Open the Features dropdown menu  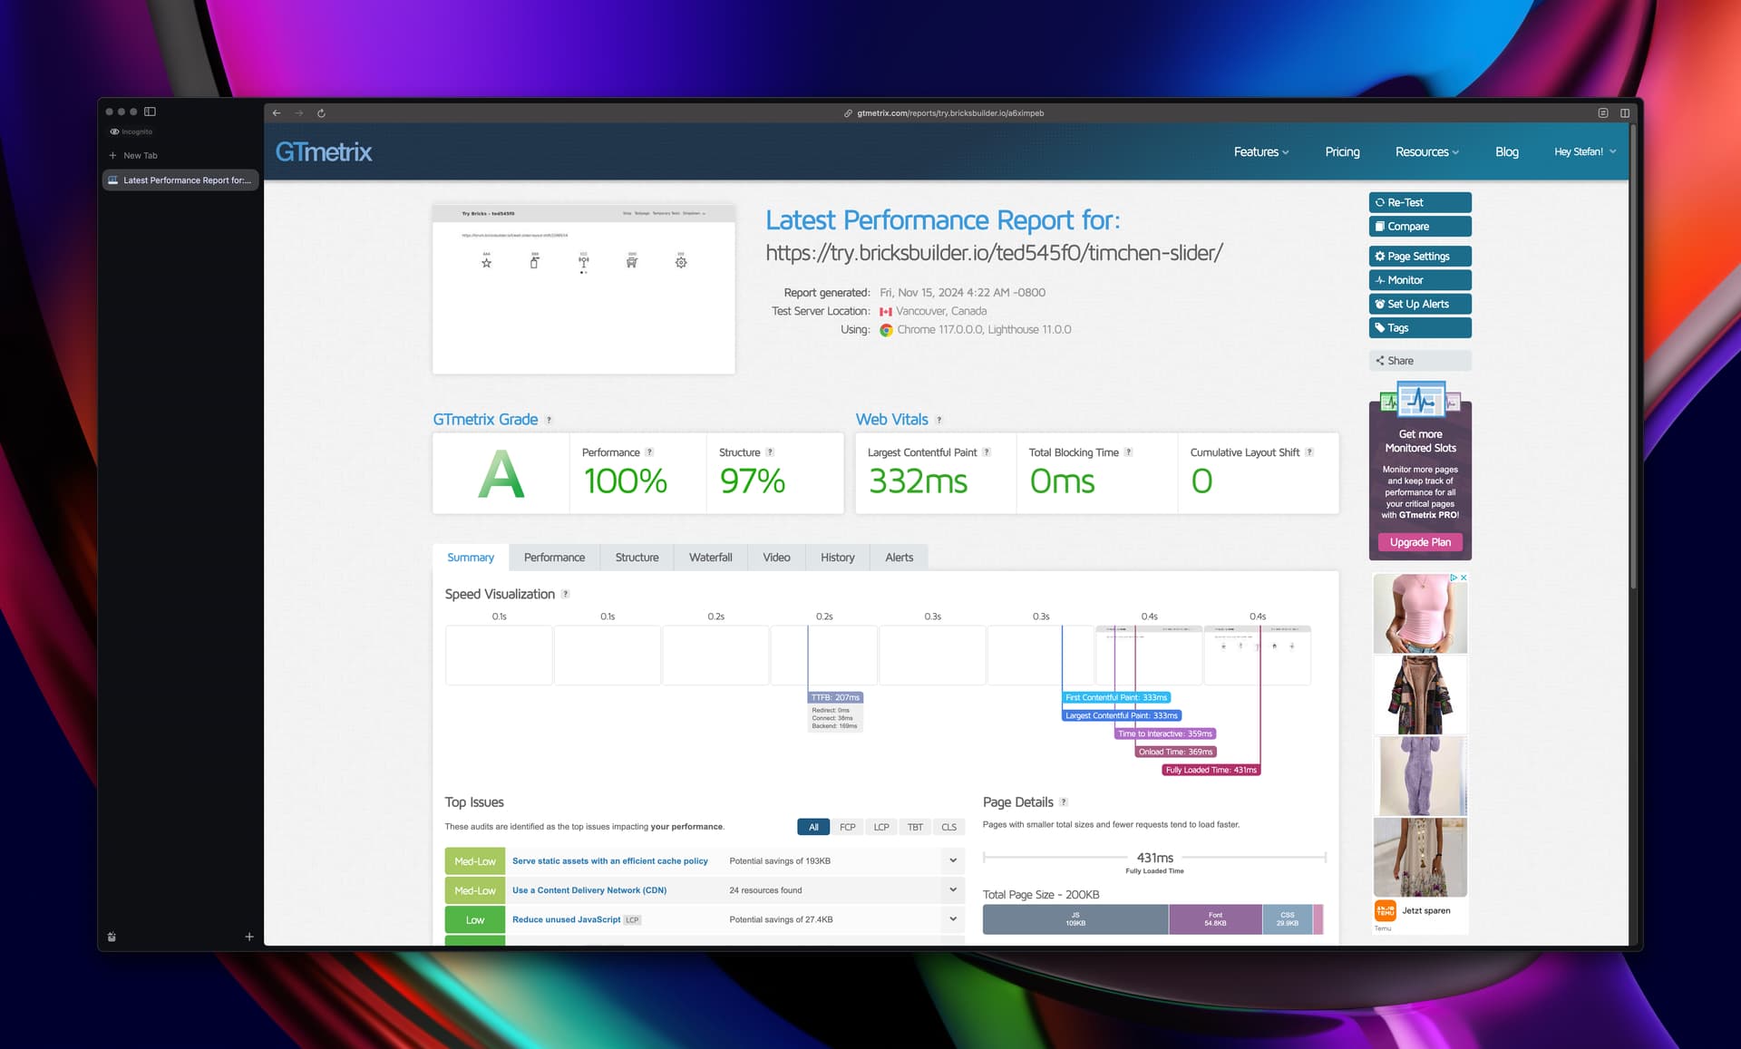pyautogui.click(x=1260, y=151)
